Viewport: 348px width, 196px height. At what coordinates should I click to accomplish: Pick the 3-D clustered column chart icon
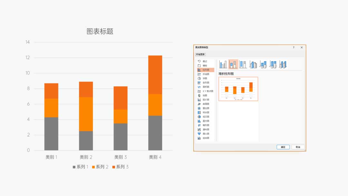click(x=253, y=64)
